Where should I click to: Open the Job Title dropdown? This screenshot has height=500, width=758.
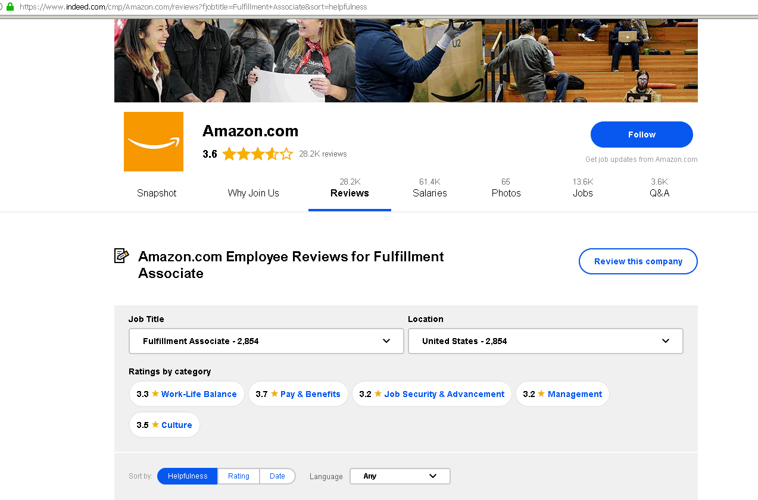[266, 341]
